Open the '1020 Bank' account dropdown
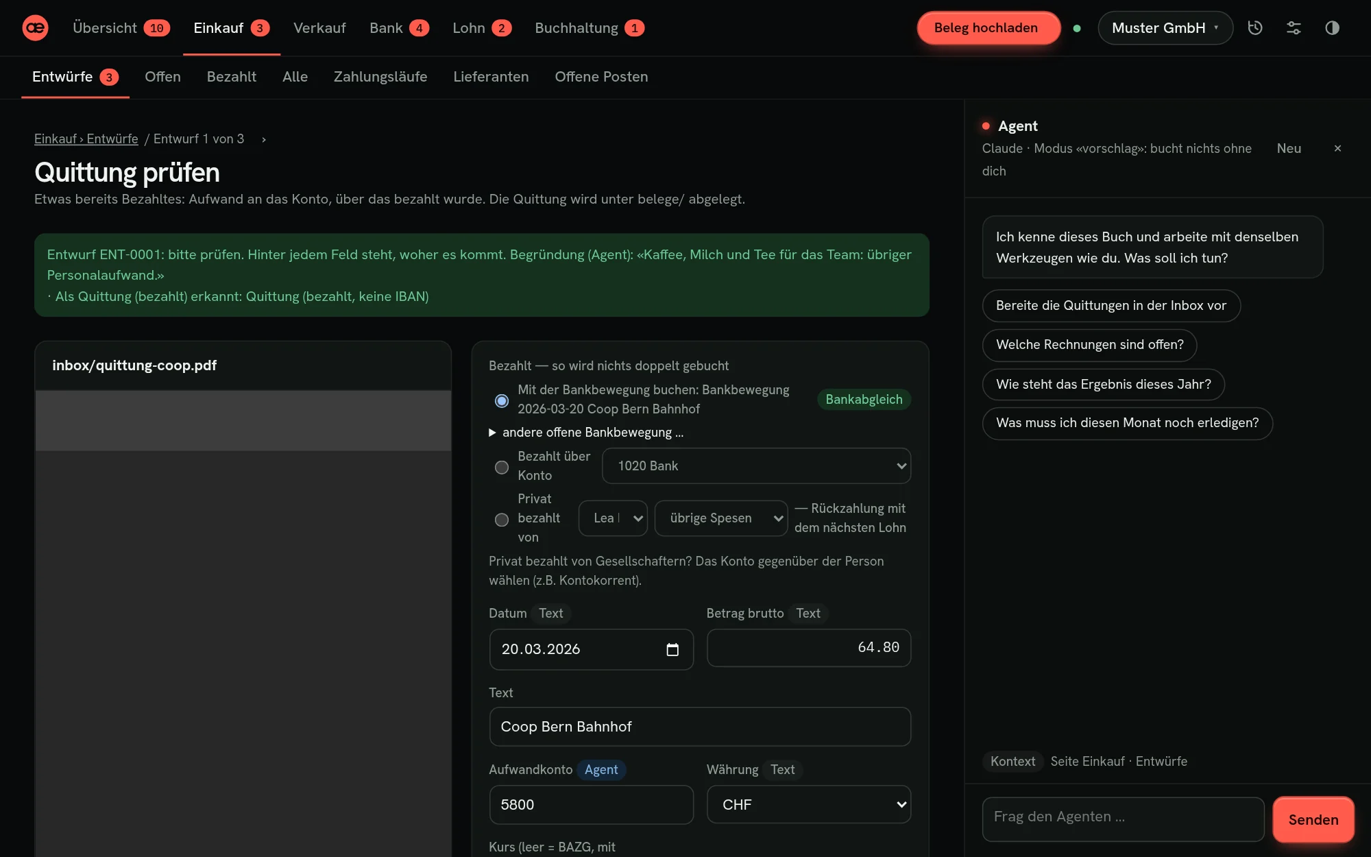1371x857 pixels. tap(756, 466)
